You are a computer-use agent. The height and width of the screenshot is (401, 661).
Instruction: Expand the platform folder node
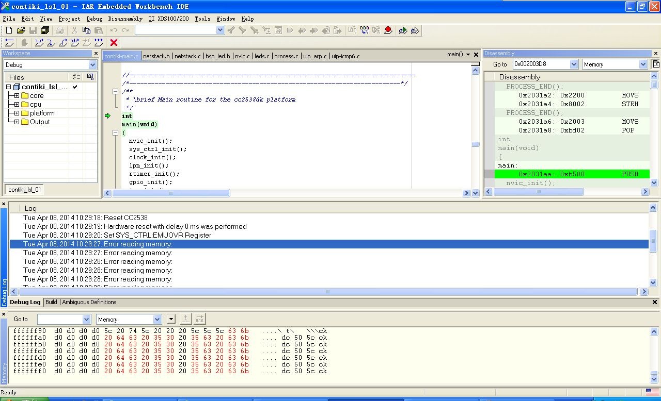tap(17, 113)
